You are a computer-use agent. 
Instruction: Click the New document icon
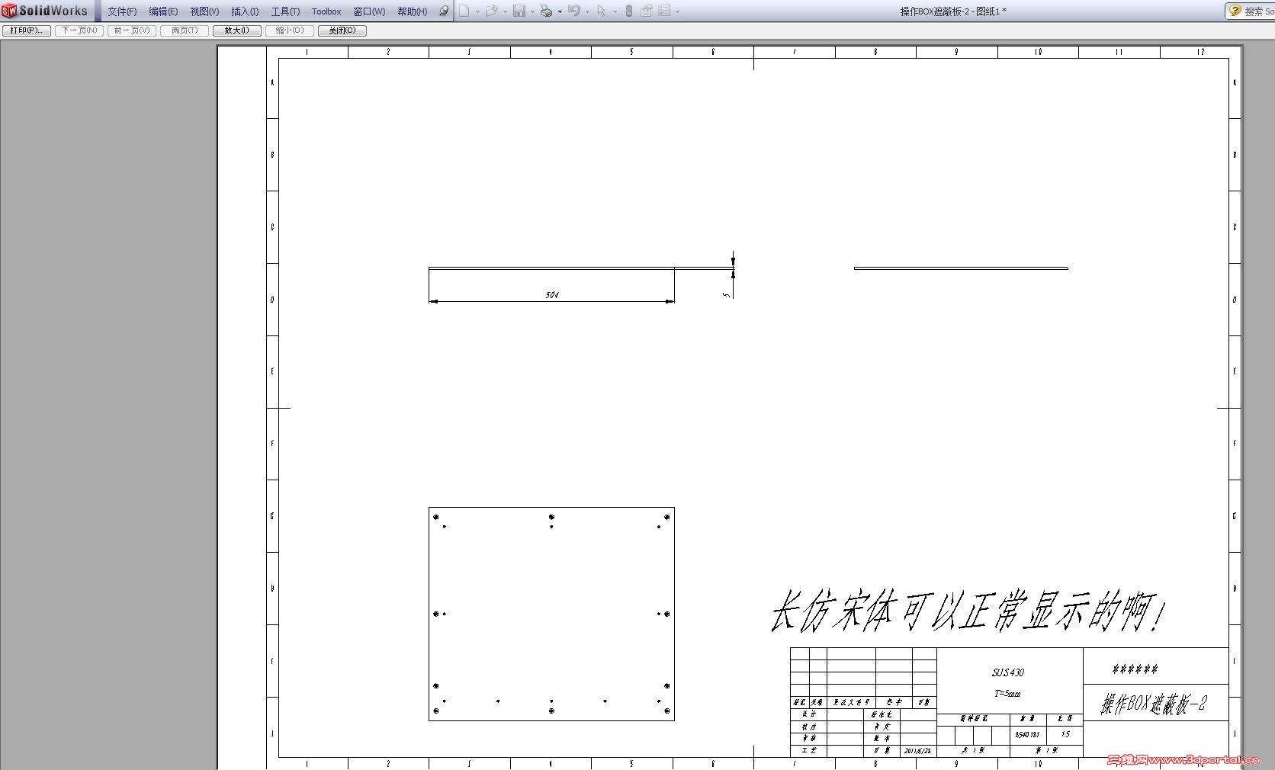pyautogui.click(x=464, y=11)
